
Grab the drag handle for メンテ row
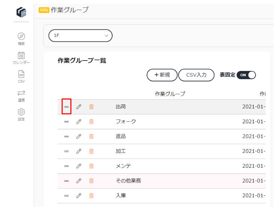pyautogui.click(x=67, y=166)
